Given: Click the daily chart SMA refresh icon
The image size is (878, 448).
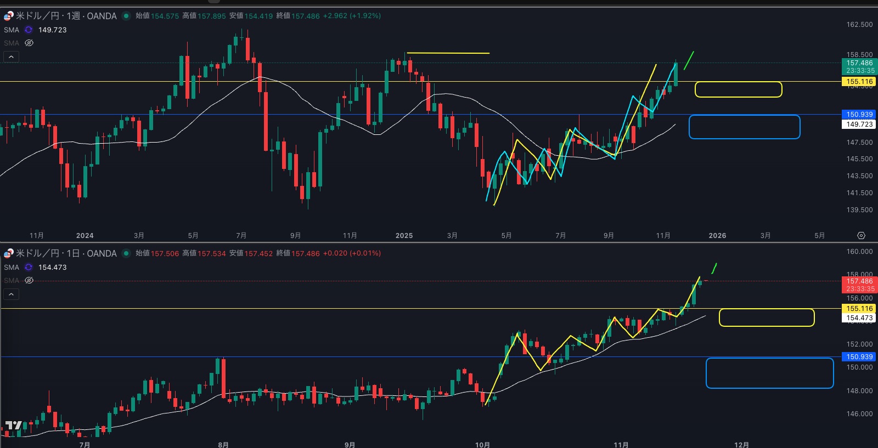Looking at the screenshot, I should click(x=29, y=267).
